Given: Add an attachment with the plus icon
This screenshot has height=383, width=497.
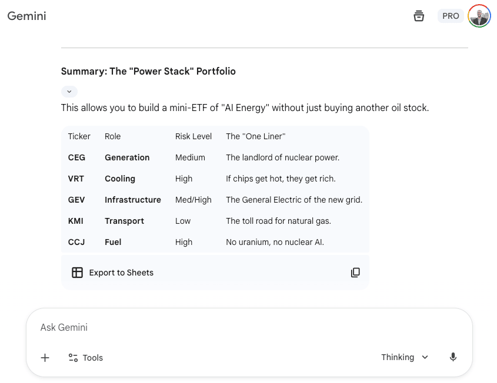Looking at the screenshot, I should coord(45,358).
